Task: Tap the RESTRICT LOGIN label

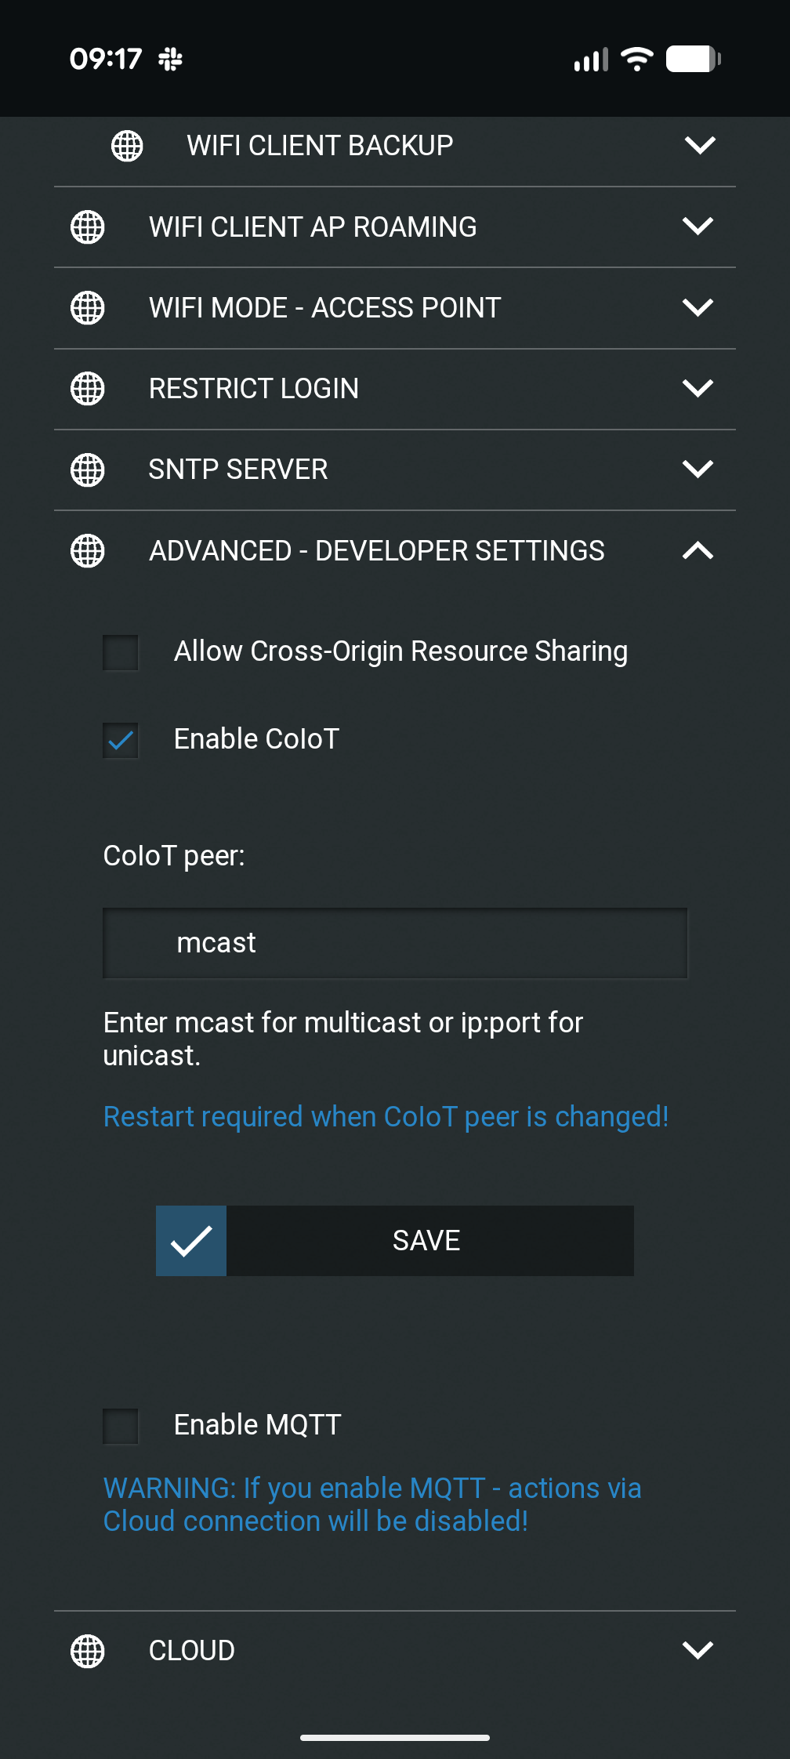Action: point(254,389)
